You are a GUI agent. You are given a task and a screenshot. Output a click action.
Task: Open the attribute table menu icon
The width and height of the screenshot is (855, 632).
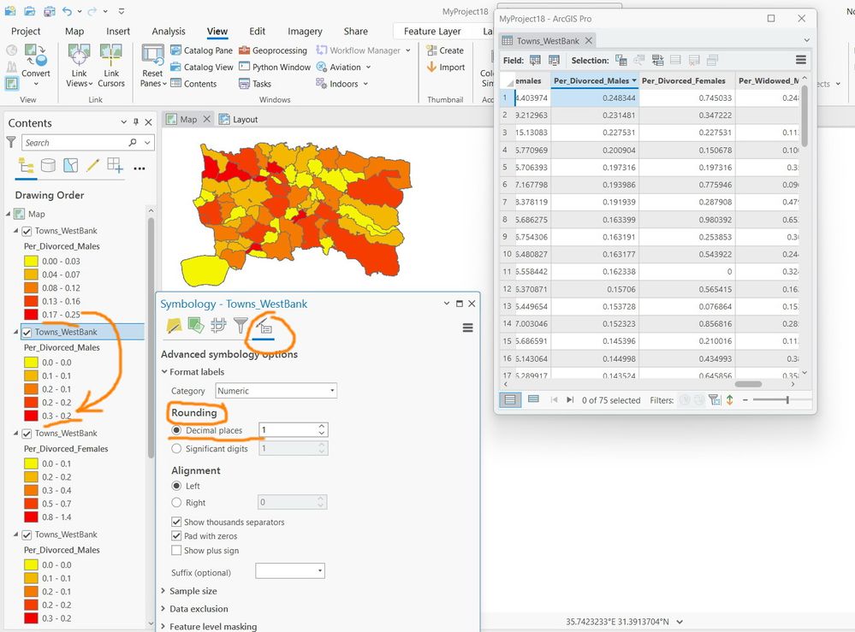click(x=800, y=60)
